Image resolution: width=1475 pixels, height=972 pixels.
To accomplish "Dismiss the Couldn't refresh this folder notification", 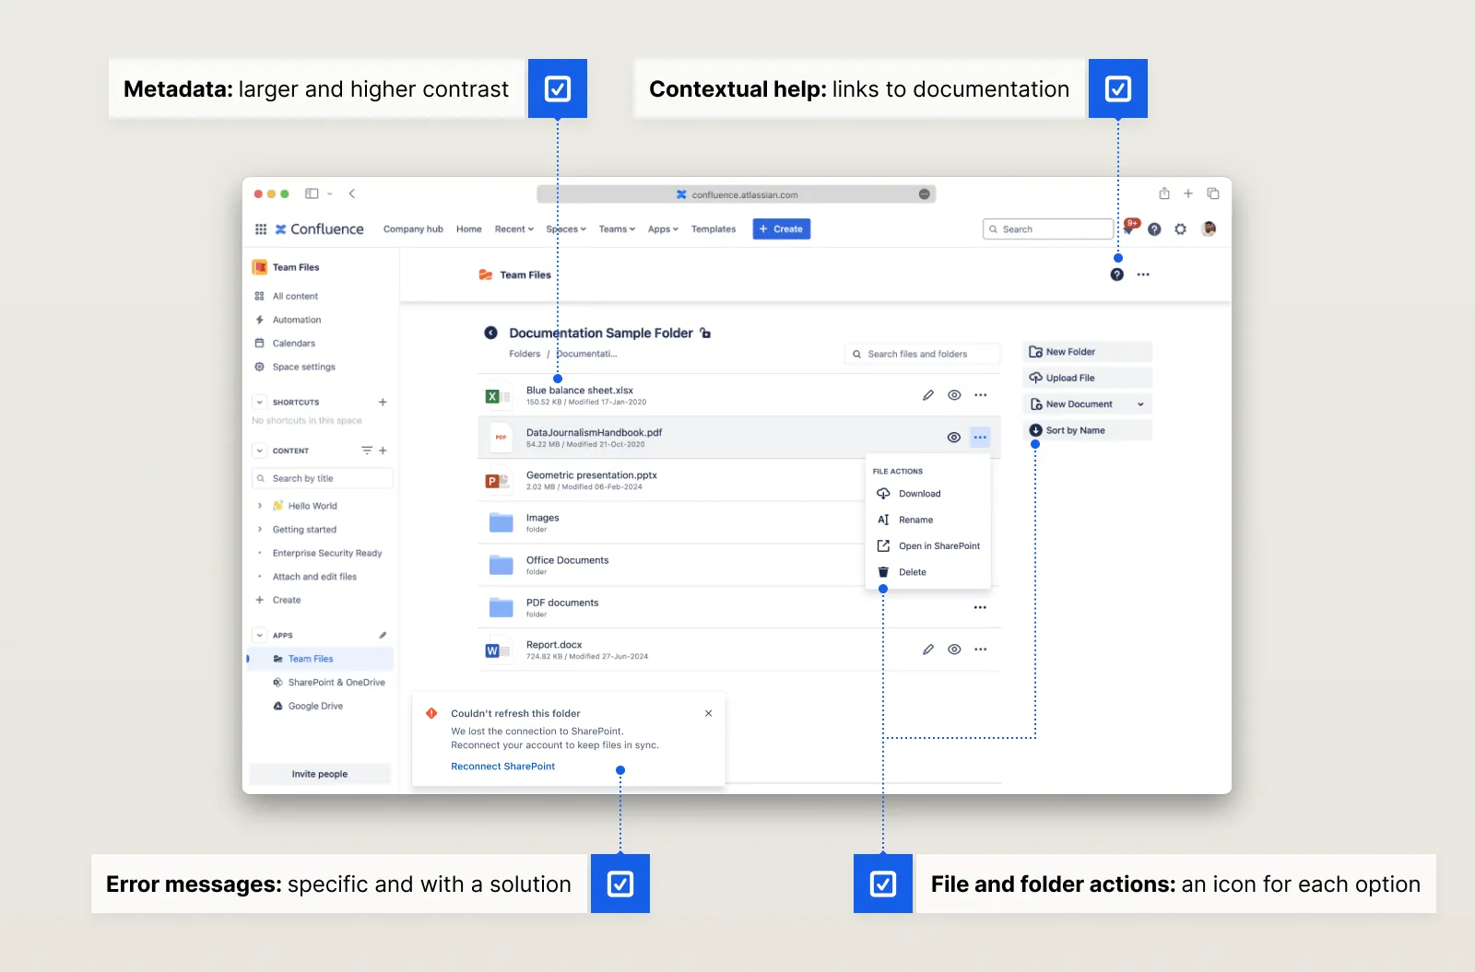I will (708, 713).
